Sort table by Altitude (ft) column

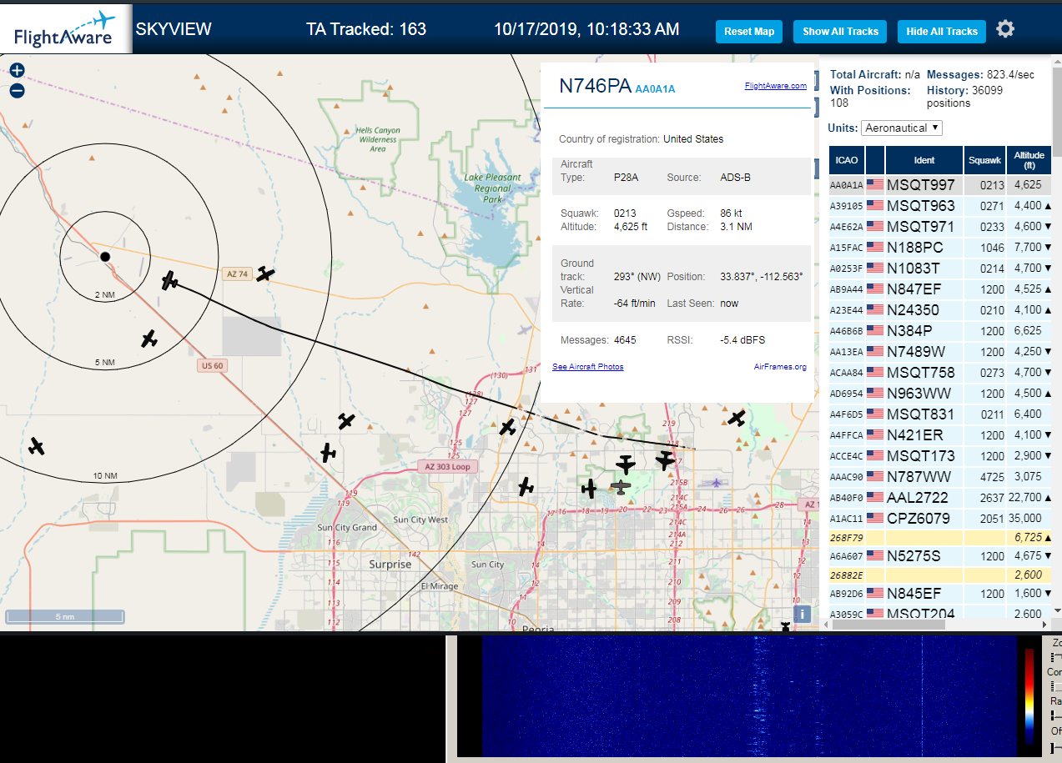(1029, 160)
